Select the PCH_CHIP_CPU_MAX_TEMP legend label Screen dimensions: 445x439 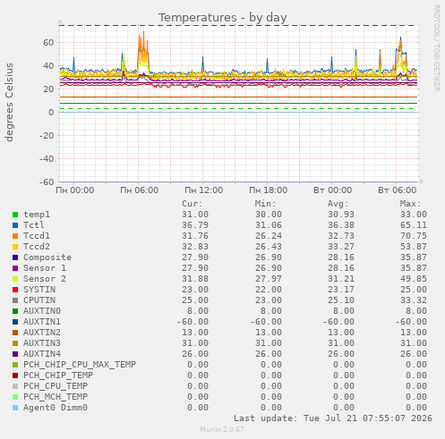point(80,365)
